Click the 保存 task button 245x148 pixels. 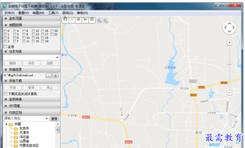pos(31,63)
